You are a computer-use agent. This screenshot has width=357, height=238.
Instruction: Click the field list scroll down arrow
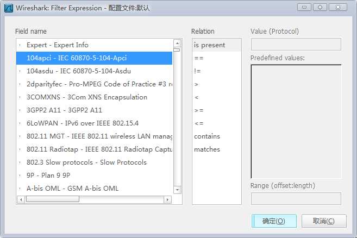(x=177, y=190)
